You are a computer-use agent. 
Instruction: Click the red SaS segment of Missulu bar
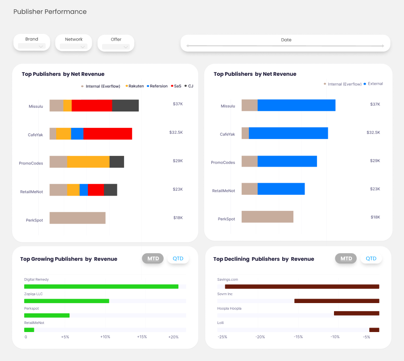pos(92,106)
